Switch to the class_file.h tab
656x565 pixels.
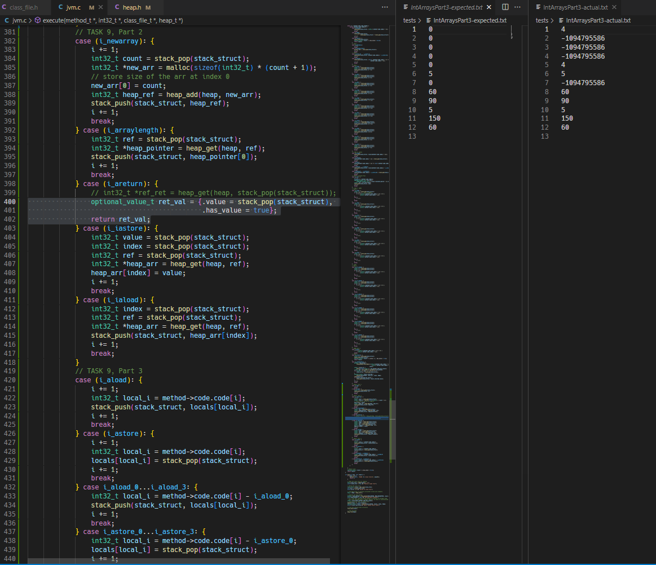point(24,7)
